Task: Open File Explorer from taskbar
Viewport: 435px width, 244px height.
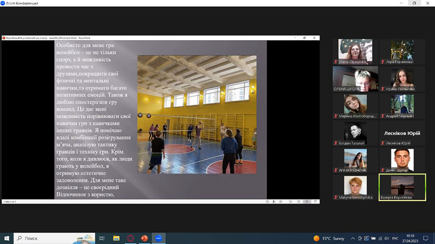Action: (x=116, y=238)
